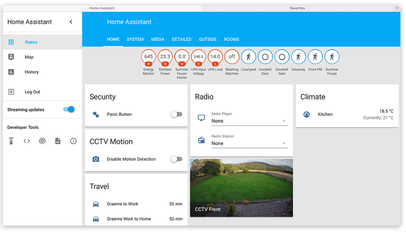The image size is (406, 232).
Task: Open the CCTV Front camera feed
Action: pos(241,188)
